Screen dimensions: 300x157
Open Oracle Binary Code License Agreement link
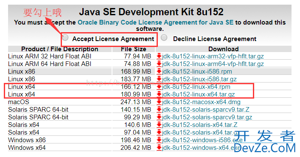(x=155, y=22)
